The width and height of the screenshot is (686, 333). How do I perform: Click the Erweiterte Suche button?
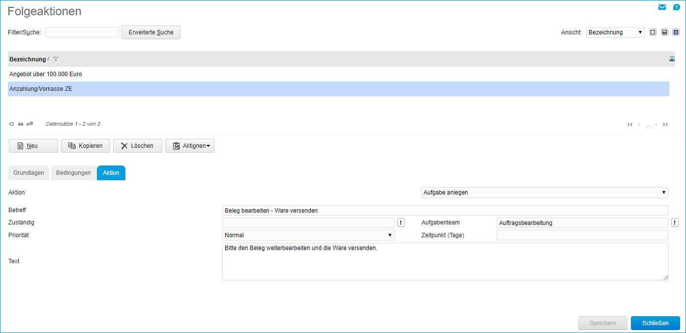pos(150,32)
